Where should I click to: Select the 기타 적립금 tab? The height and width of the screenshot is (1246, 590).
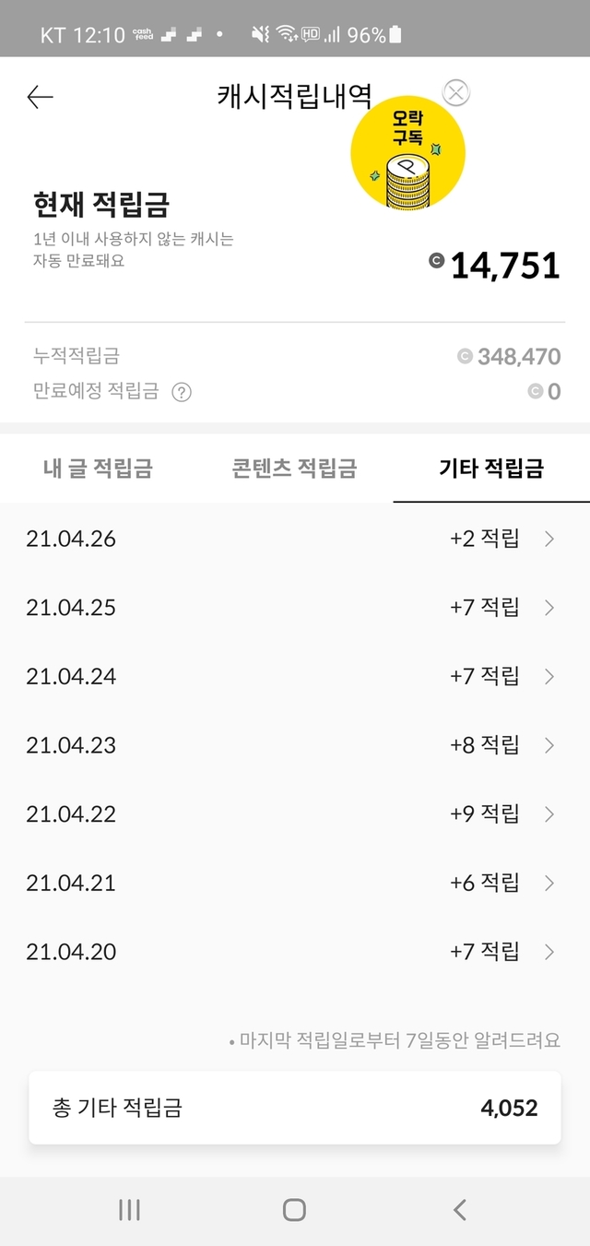coord(491,469)
